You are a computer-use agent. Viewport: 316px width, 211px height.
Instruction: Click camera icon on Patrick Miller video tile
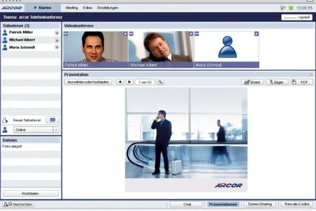[66, 34]
